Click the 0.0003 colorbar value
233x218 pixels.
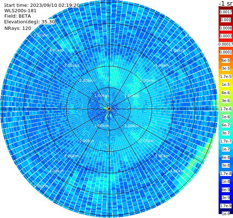[226, 36]
